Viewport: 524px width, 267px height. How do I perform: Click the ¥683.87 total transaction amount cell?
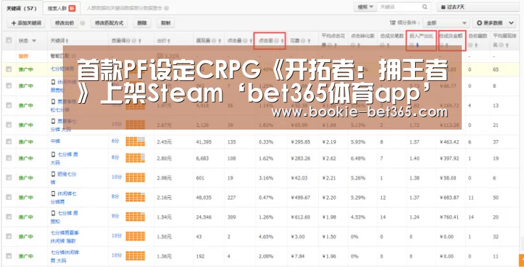pyautogui.click(x=449, y=197)
